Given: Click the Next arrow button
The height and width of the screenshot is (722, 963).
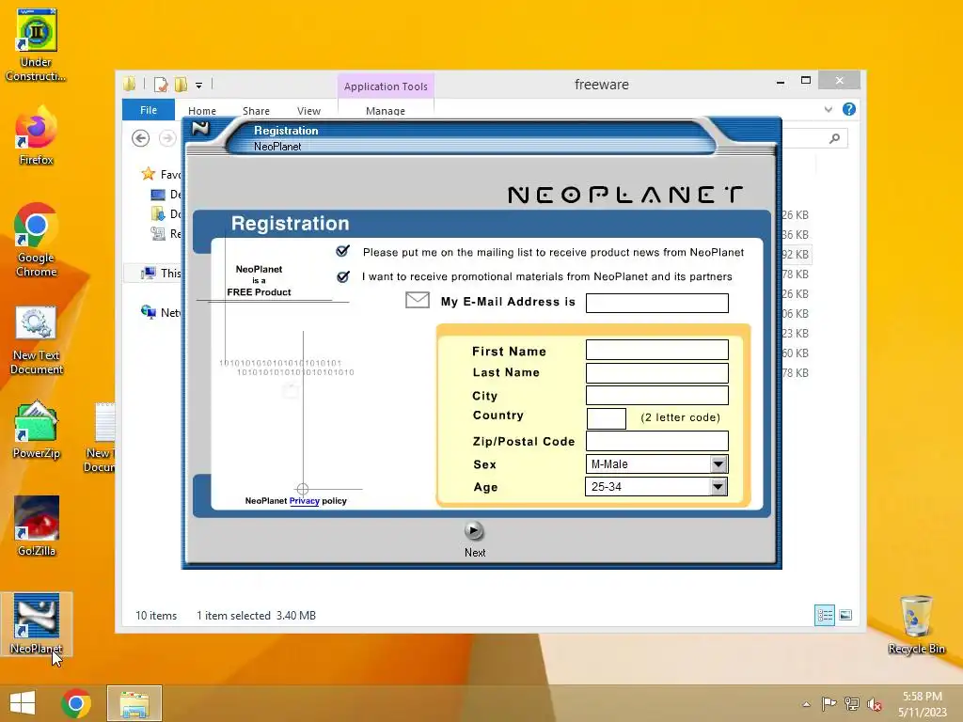Looking at the screenshot, I should [473, 530].
